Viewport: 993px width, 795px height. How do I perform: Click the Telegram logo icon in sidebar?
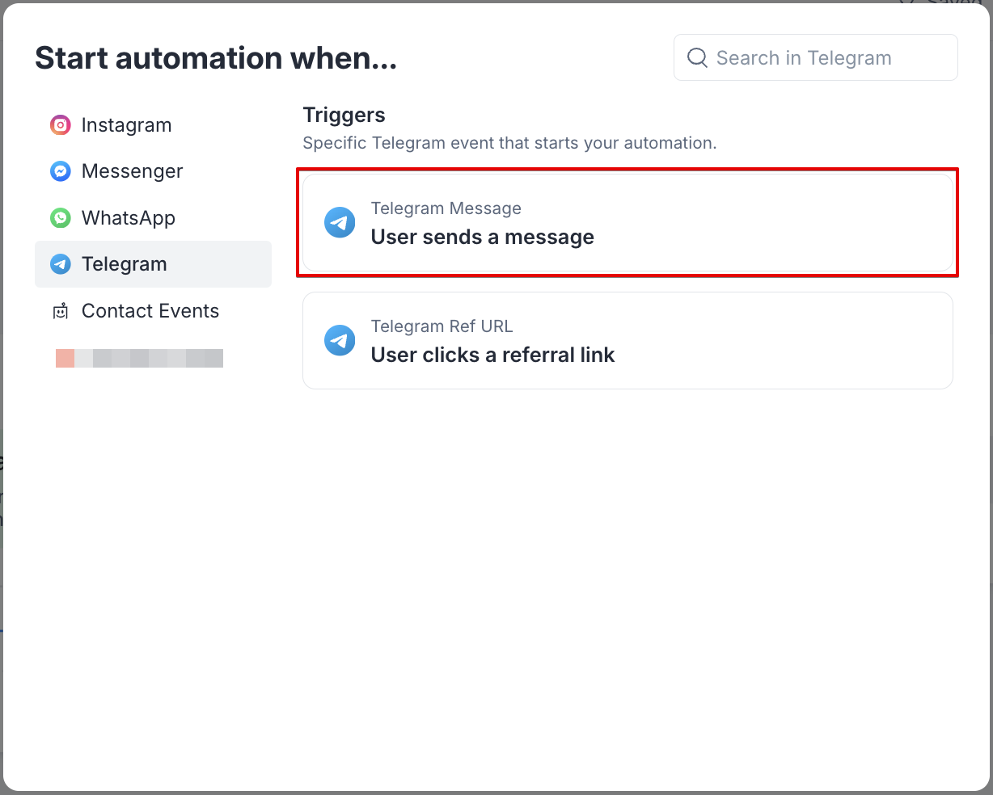tap(61, 264)
